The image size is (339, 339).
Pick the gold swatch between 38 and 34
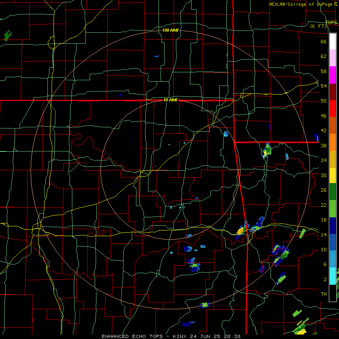click(333, 159)
